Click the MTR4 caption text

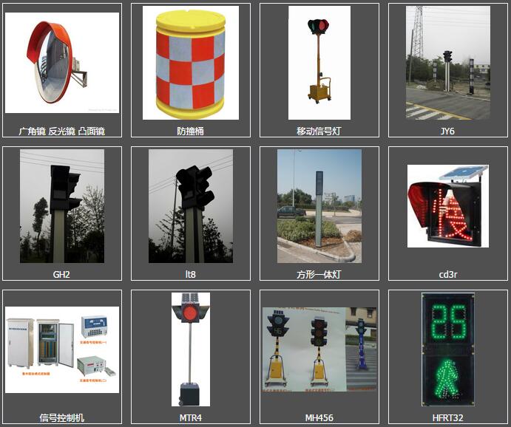click(x=191, y=417)
